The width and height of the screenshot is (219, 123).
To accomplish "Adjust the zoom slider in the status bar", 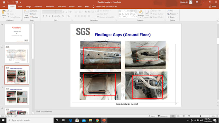I will pyautogui.click(x=200, y=116).
